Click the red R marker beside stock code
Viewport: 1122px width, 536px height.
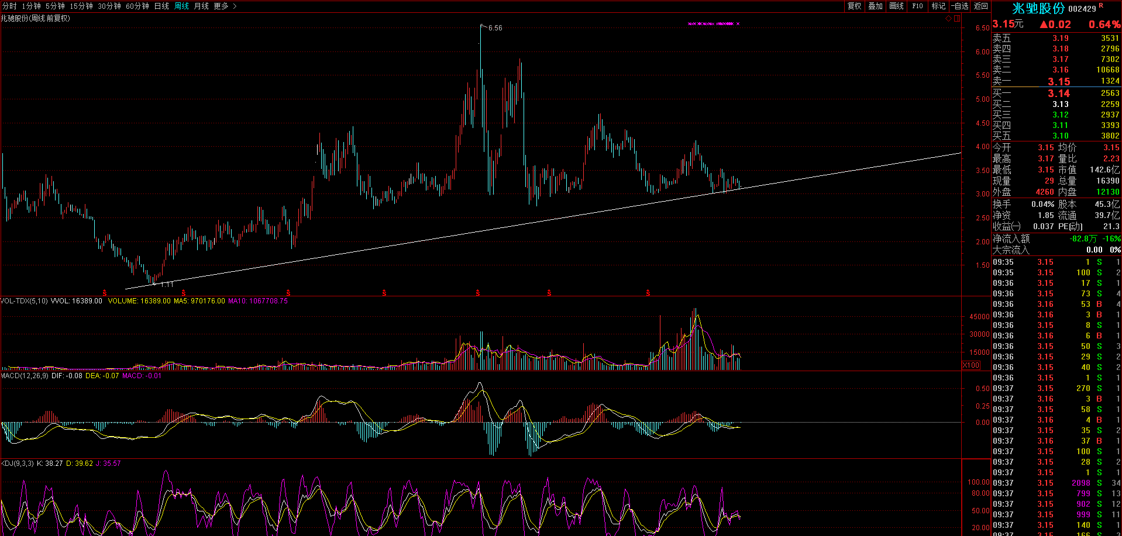pyautogui.click(x=1101, y=5)
